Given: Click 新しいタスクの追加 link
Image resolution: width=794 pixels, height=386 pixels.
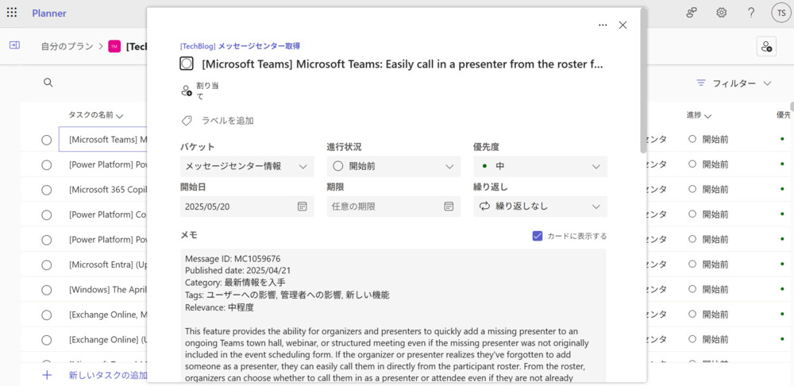Looking at the screenshot, I should click(x=107, y=375).
